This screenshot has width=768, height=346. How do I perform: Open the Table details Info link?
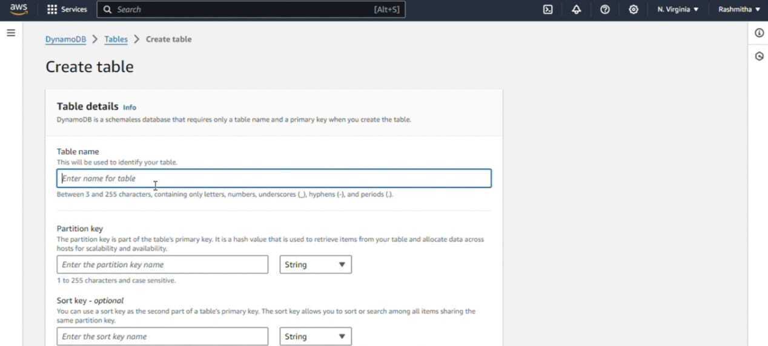(130, 107)
